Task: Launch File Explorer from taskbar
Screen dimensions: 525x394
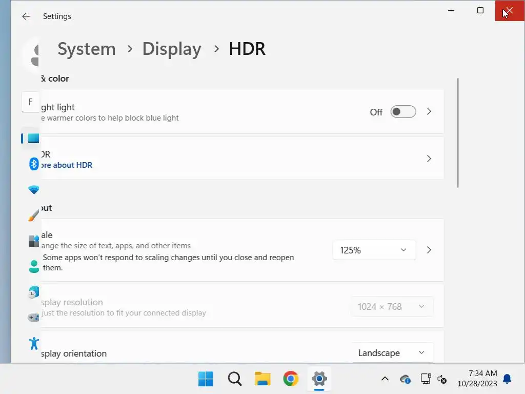Action: coord(262,379)
